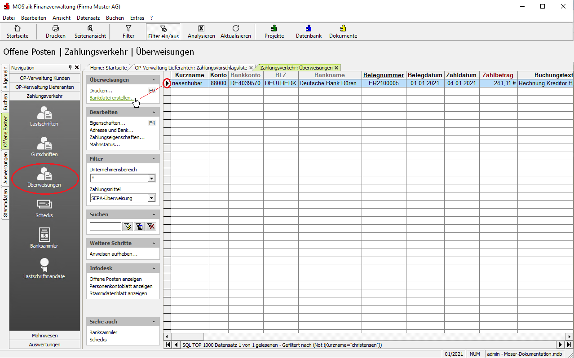574x358 pixels.
Task: Switch to the Home: Startseite tab
Action: point(108,68)
